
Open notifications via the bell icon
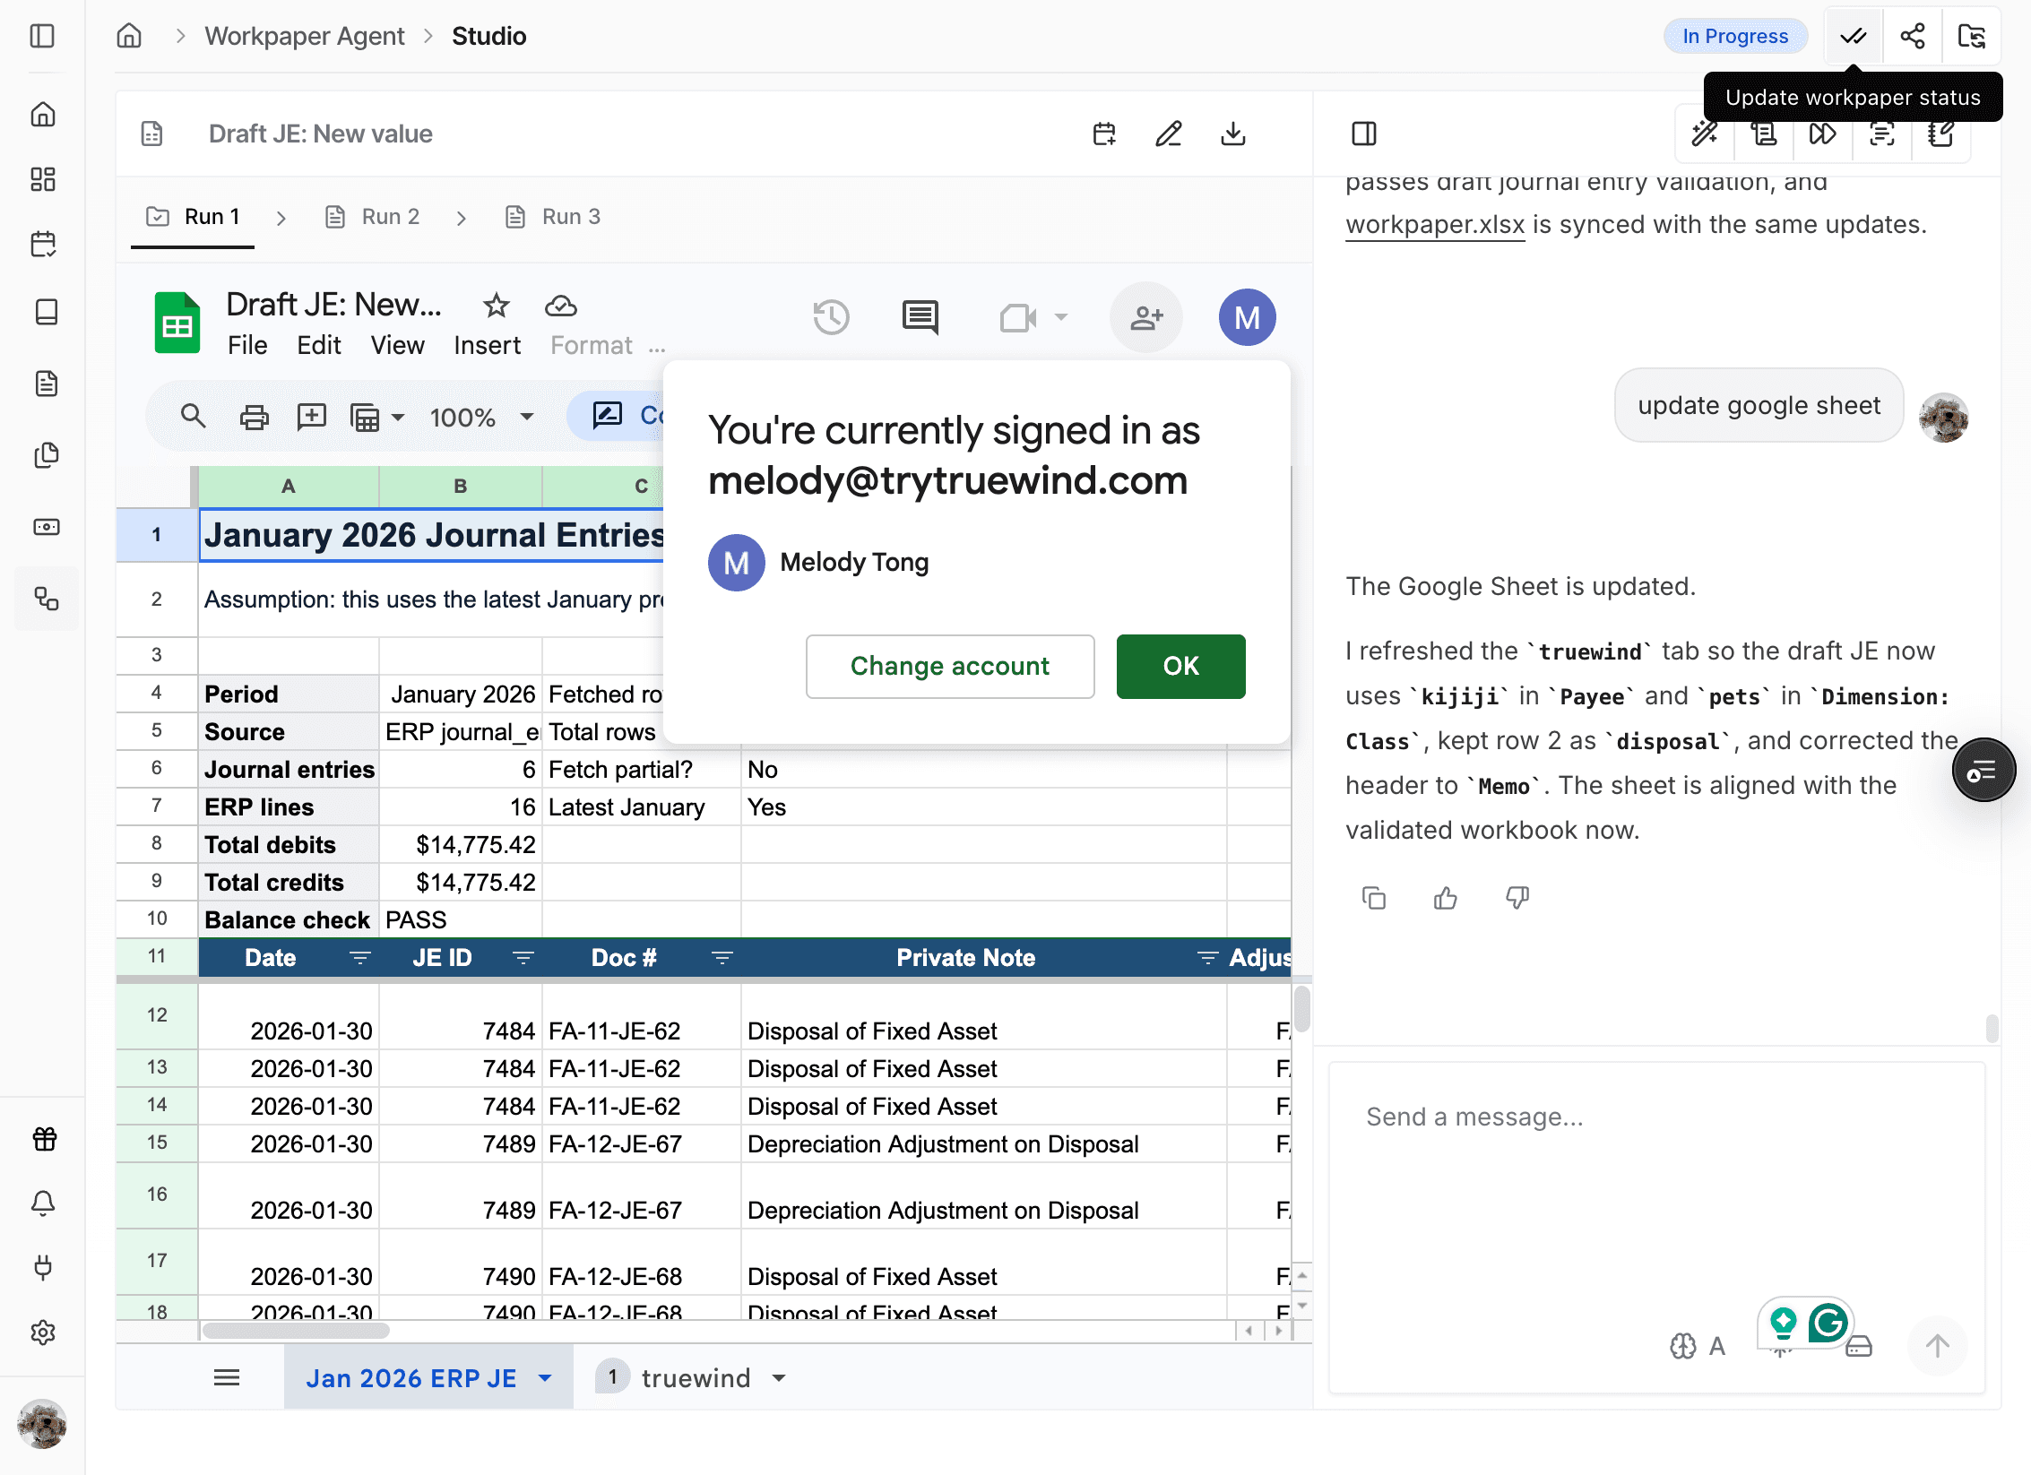coord(44,1203)
